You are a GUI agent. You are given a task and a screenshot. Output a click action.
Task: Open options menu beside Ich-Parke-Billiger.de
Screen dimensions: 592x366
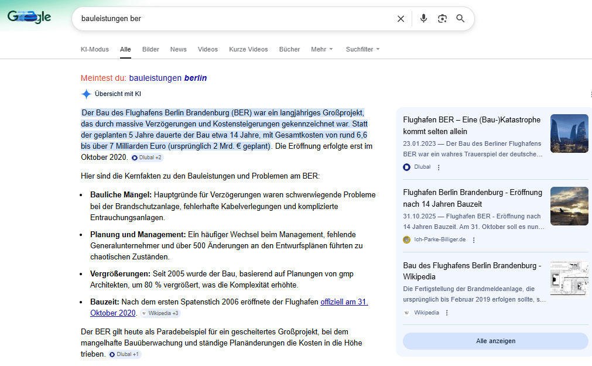click(x=474, y=240)
